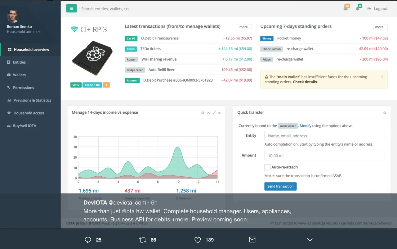The height and width of the screenshot is (249, 397).
Task: Expand the tweet chevron menu
Action: point(310,240)
